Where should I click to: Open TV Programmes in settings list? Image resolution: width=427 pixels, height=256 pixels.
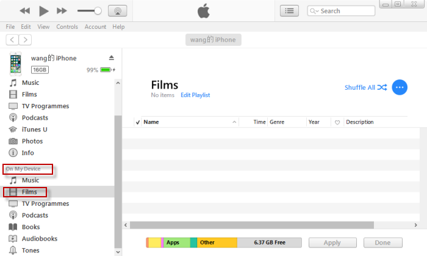point(46,106)
